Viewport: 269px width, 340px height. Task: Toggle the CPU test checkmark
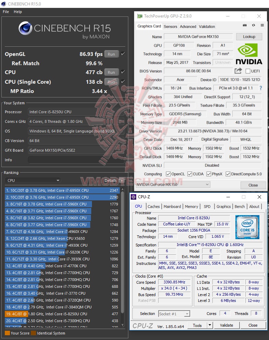tap(123, 72)
